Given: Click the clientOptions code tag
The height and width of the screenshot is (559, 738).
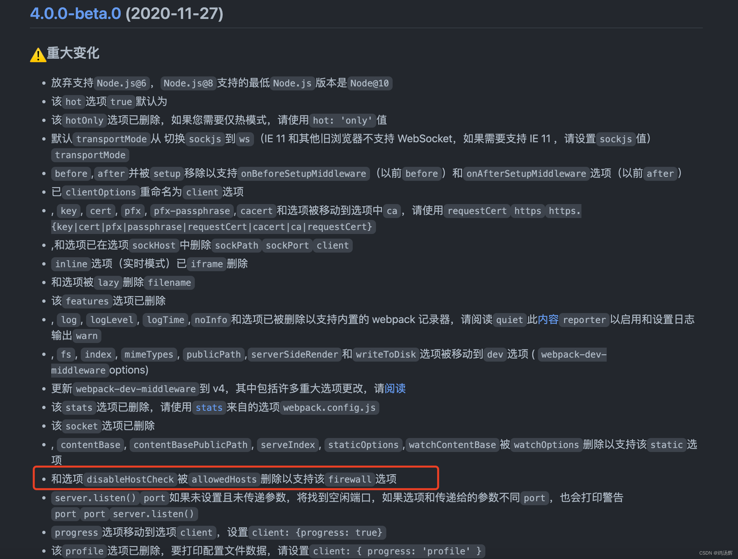Looking at the screenshot, I should click(101, 192).
